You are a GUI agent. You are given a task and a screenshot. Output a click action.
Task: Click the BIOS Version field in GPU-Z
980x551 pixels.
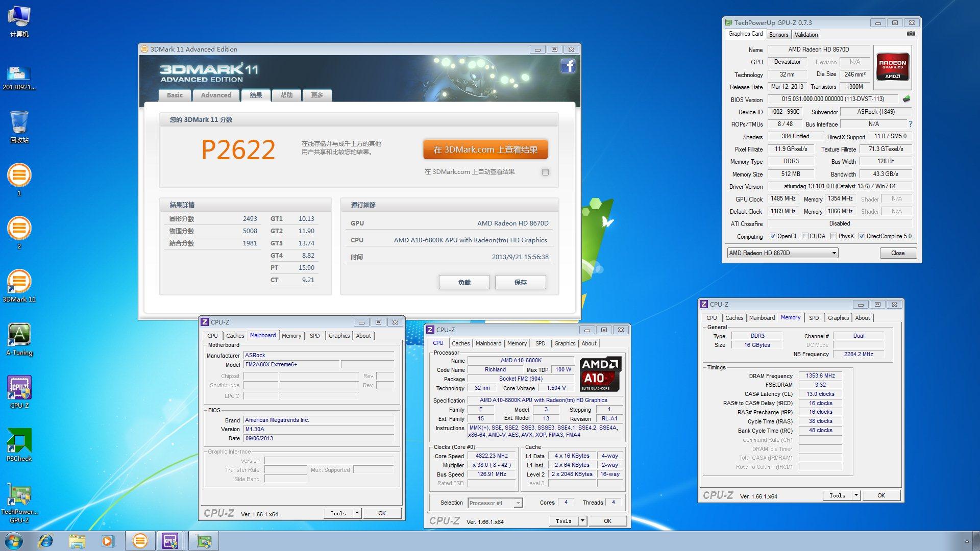(x=833, y=99)
